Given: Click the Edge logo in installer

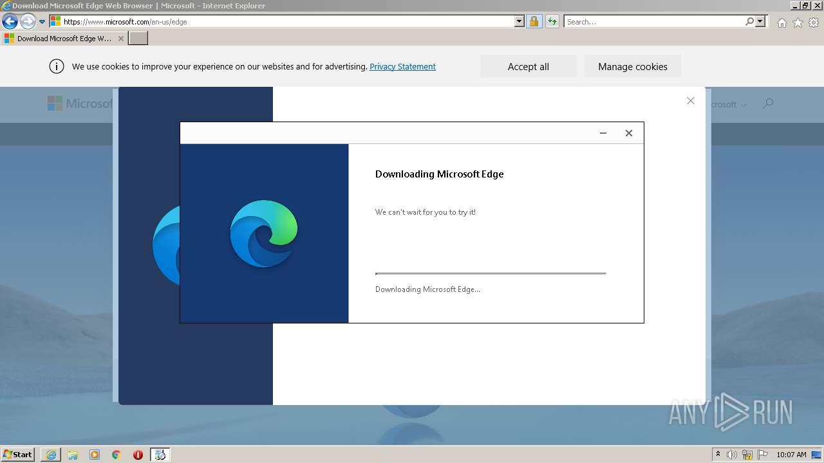Looking at the screenshot, I should click(x=264, y=233).
